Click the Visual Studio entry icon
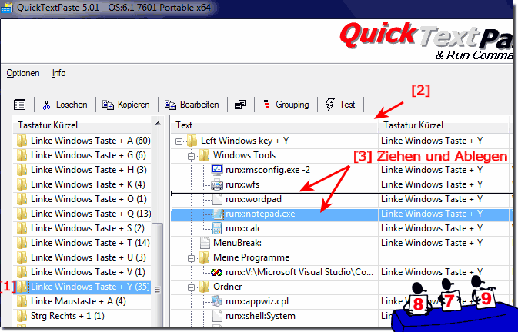Screen dimensions: 518x332 pos(217,272)
